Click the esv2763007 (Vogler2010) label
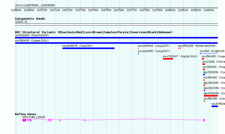Viewport: 225px width, 134px height. tap(180, 56)
